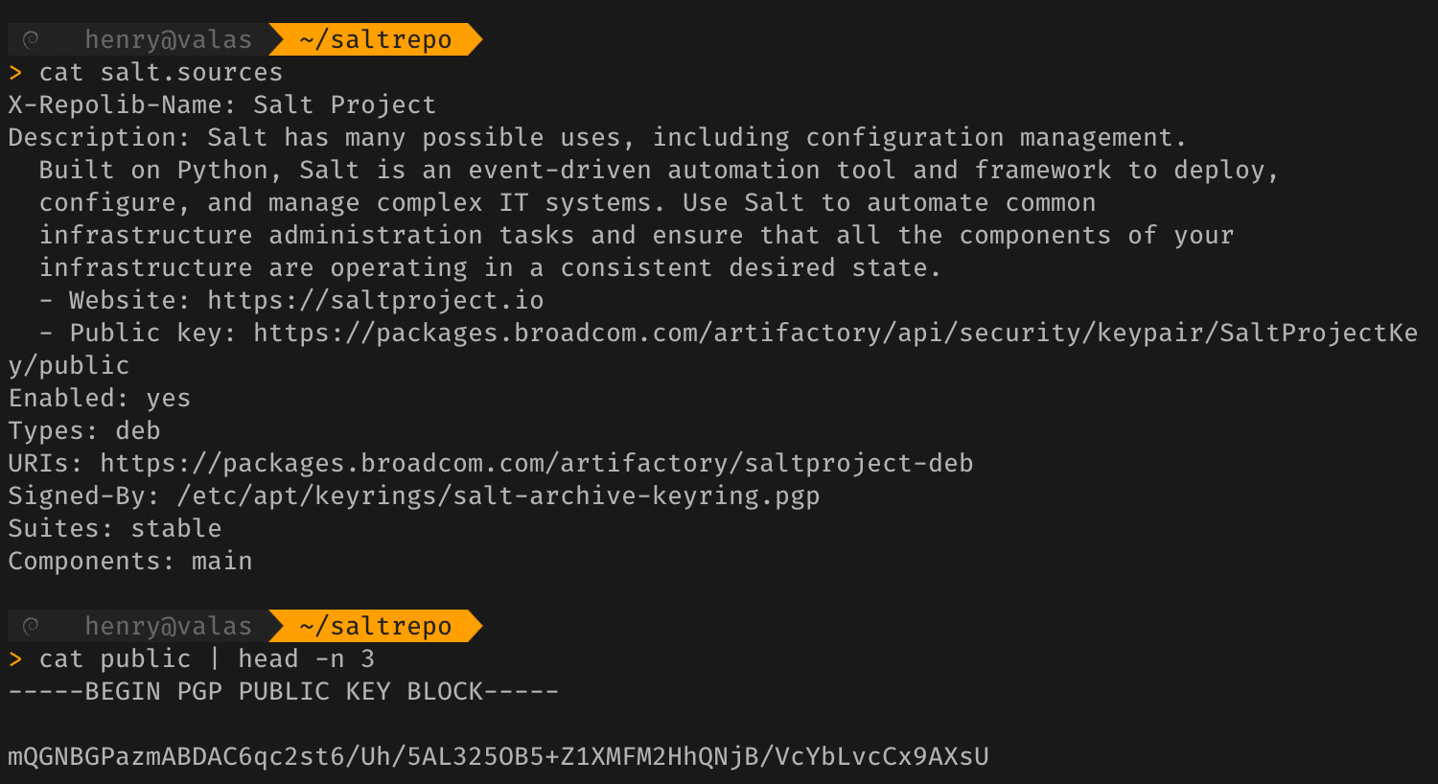The height and width of the screenshot is (784, 1438).
Task: Click the orange prompt arrow before "cat salt.sources"
Action: point(15,72)
